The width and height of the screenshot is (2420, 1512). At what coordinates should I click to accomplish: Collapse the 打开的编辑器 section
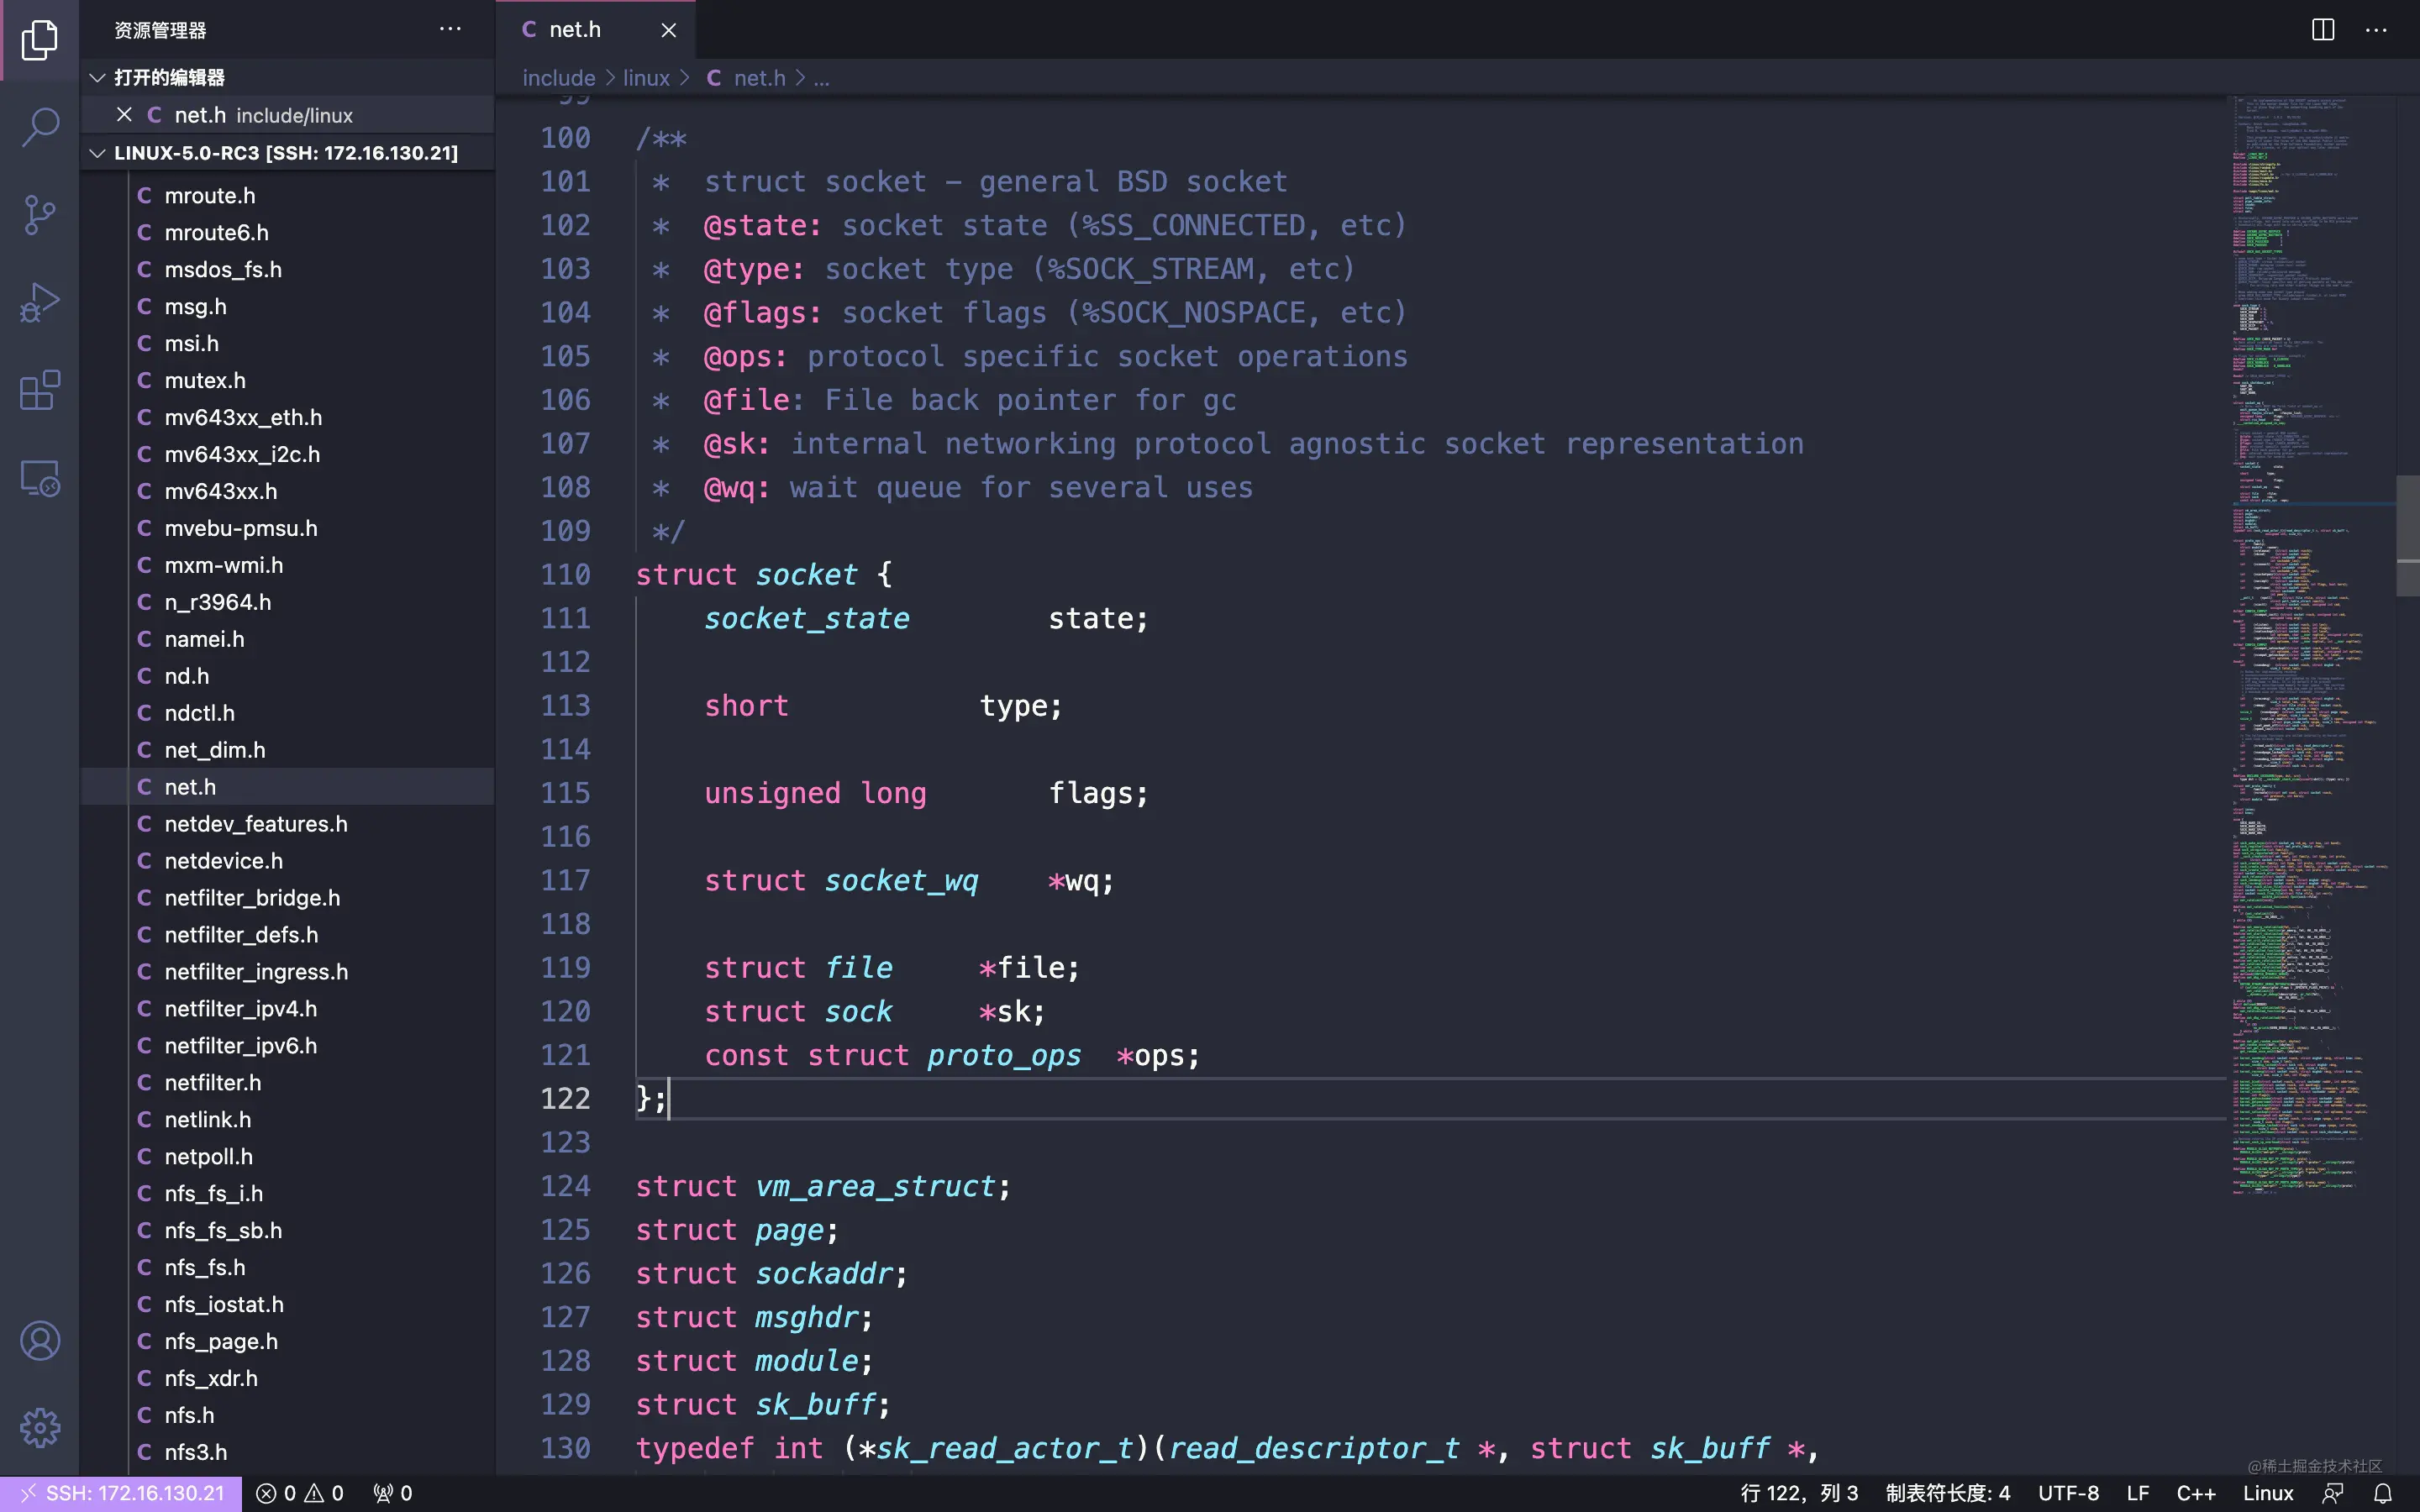(97, 77)
